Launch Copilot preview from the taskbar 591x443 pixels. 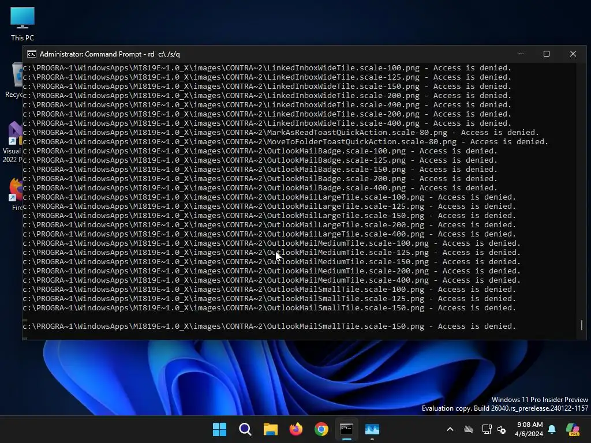(x=573, y=429)
